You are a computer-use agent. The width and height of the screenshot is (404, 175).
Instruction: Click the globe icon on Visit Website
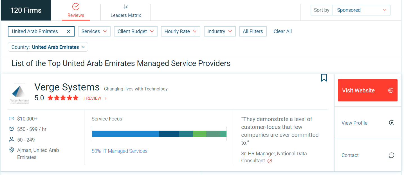(390, 90)
